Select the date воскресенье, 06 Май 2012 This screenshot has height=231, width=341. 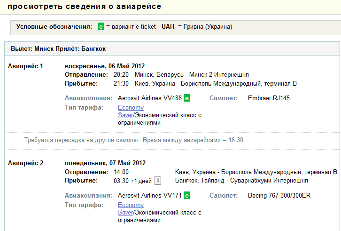tap(105, 66)
